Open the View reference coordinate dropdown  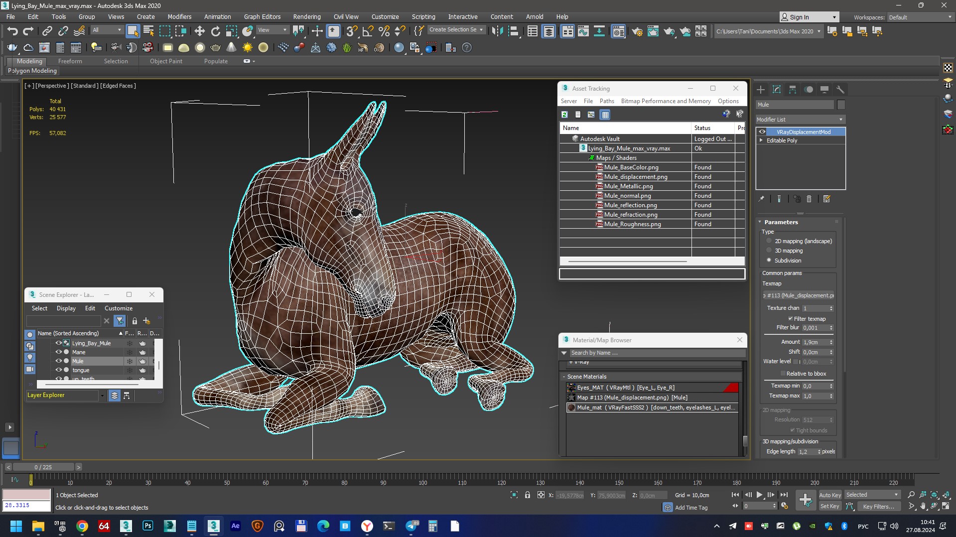[x=272, y=30]
